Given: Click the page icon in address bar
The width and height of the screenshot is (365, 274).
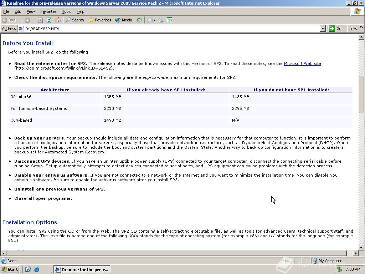Looking at the screenshot, I should click(21, 29).
